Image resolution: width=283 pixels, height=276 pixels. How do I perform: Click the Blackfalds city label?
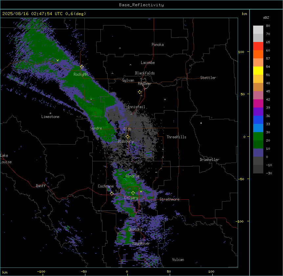[x=145, y=73]
